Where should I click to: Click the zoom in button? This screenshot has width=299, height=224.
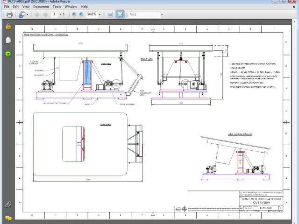(81, 14)
